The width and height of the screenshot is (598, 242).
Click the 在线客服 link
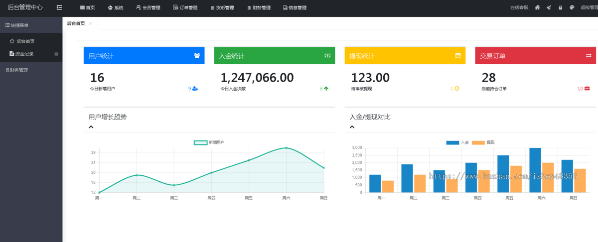click(519, 7)
